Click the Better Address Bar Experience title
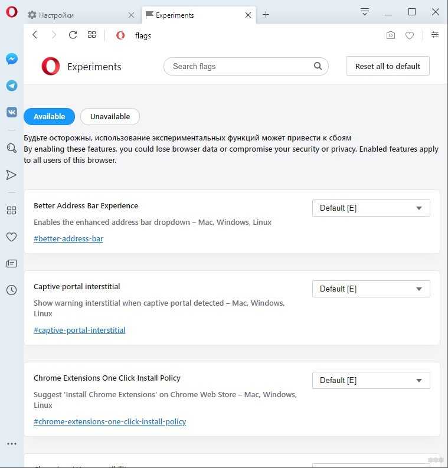The height and width of the screenshot is (468, 448). (86, 205)
